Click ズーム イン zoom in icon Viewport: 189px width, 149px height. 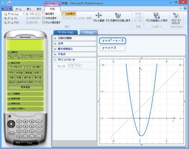(x=5, y=18)
